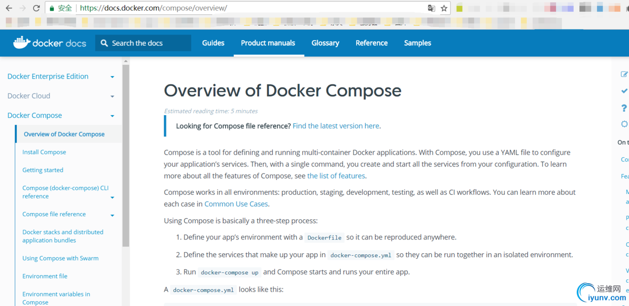Bookmark this page with the star icon
This screenshot has width=629, height=306.
[444, 8]
